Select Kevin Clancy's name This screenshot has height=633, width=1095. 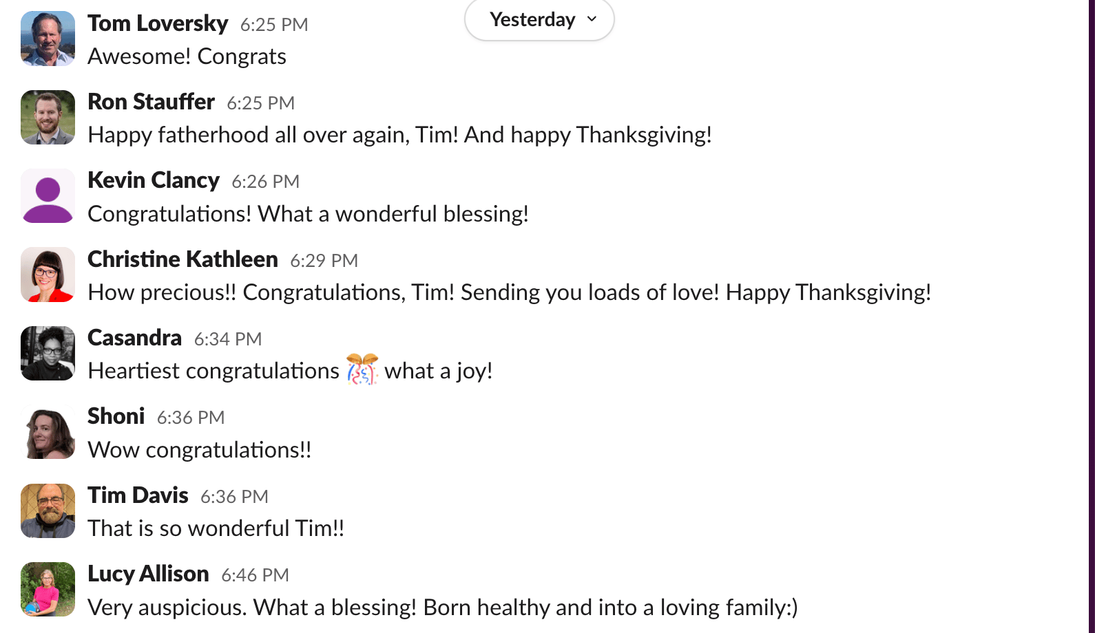pyautogui.click(x=154, y=180)
